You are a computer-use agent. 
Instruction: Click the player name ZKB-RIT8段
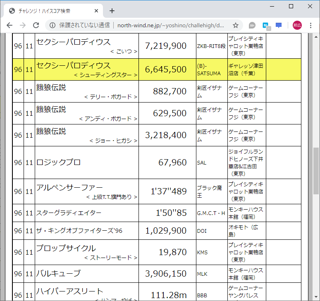(211, 46)
